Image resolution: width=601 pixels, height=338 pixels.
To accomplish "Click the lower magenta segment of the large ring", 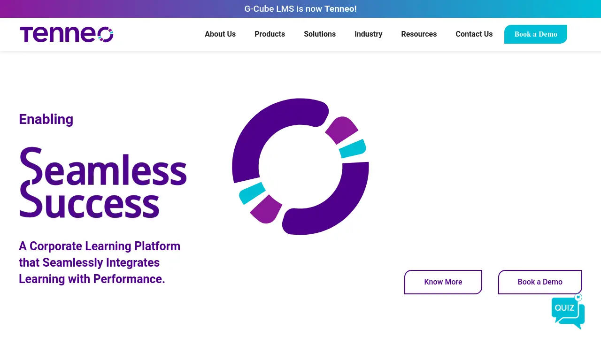I will pyautogui.click(x=266, y=209).
